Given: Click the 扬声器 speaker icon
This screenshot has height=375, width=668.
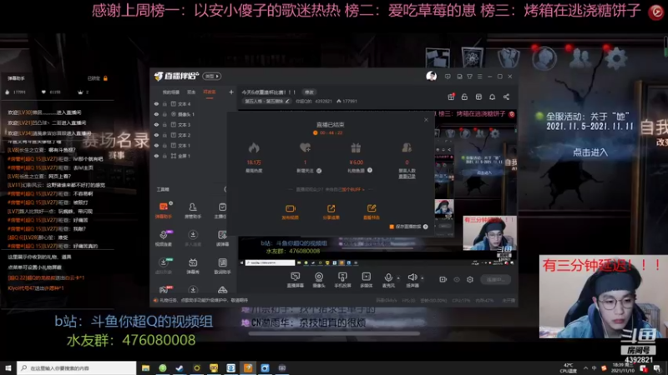Looking at the screenshot, I should [412, 278].
